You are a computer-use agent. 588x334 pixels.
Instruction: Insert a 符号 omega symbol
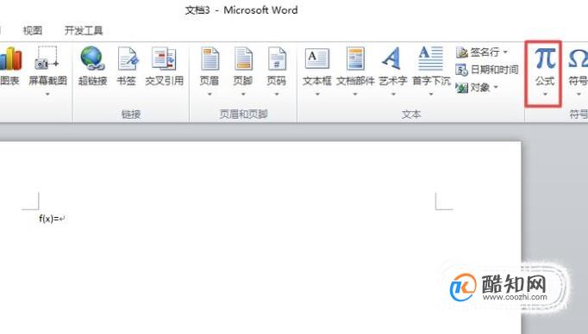578,59
